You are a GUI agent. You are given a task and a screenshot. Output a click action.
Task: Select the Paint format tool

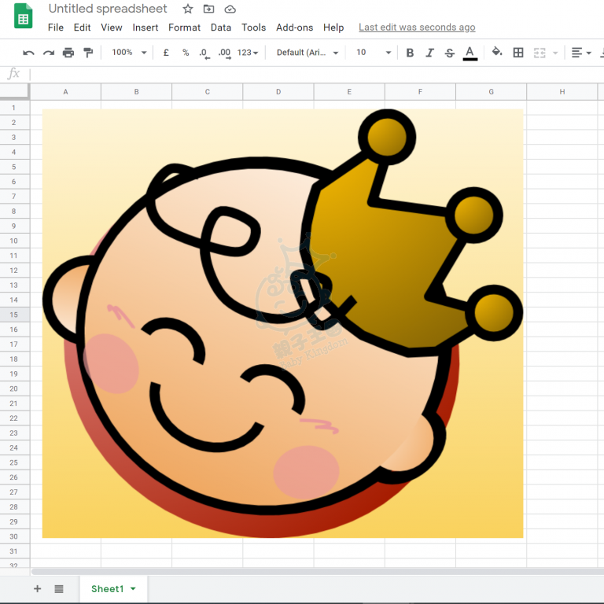click(88, 53)
